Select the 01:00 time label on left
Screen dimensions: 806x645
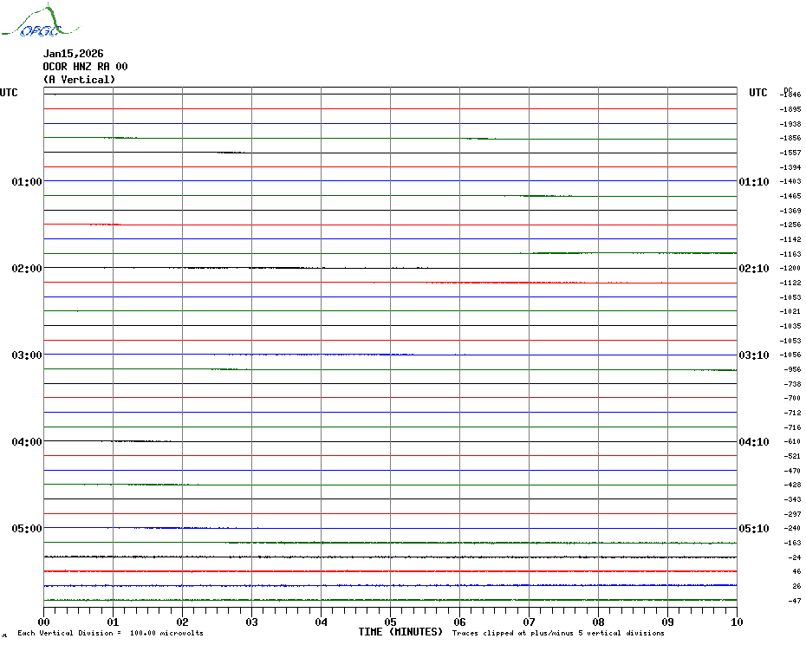[x=27, y=182]
